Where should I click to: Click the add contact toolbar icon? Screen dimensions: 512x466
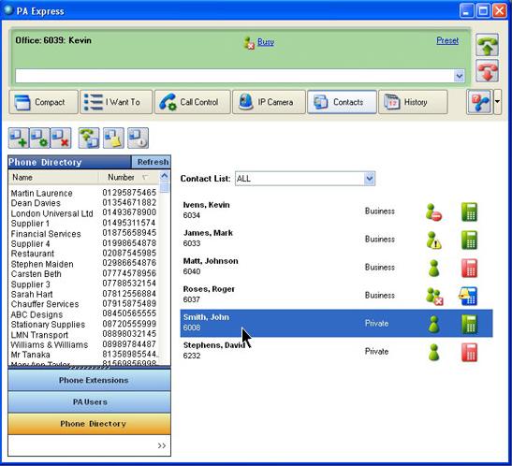[x=19, y=138]
